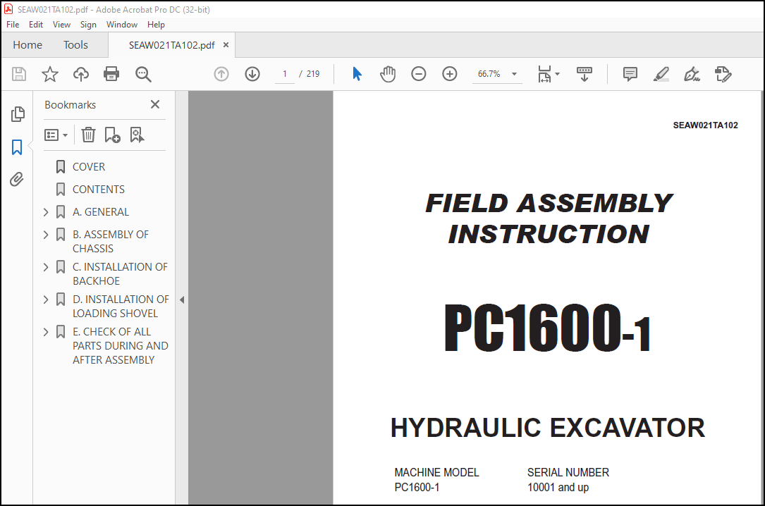Select the SEAW021TA102.pdf document tab
This screenshot has height=506, width=765.
click(x=171, y=45)
